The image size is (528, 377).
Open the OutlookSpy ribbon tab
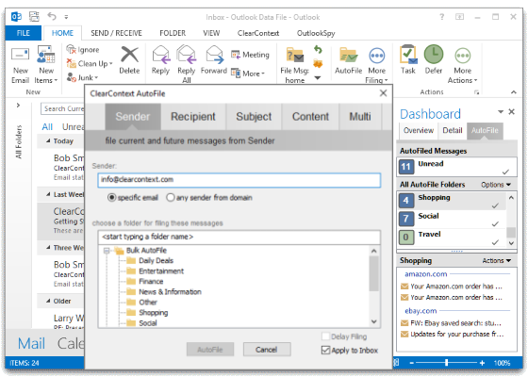[x=316, y=33]
